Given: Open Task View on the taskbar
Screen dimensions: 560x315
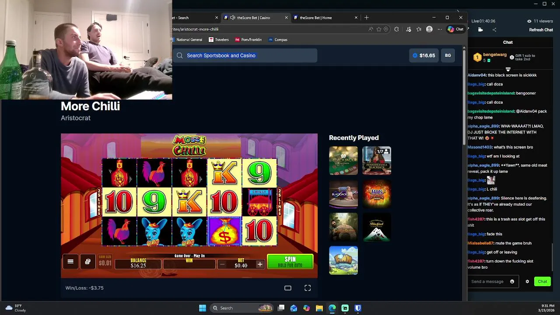Looking at the screenshot, I should 281,308.
